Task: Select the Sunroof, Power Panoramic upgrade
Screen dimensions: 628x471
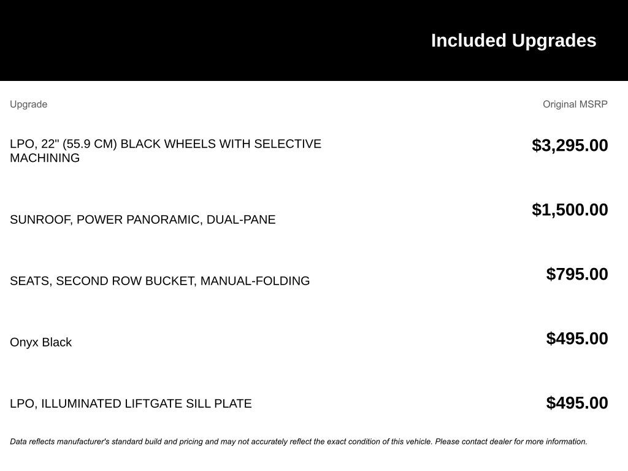Action: pyautogui.click(x=142, y=220)
